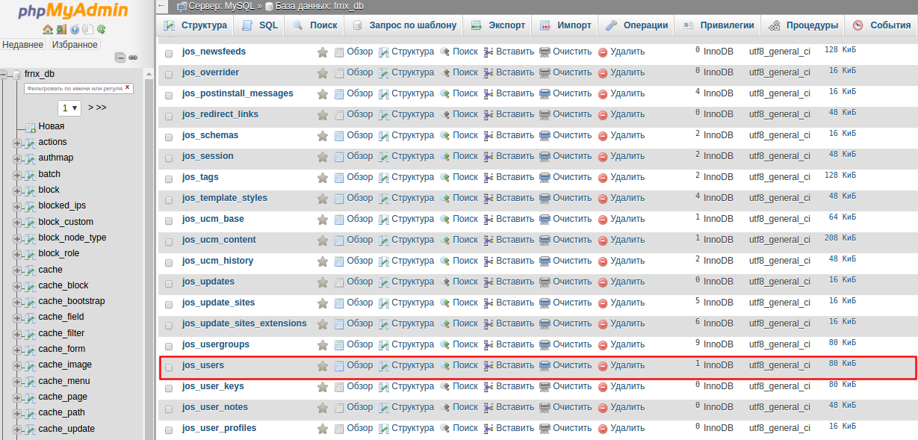Switch to the SQL tab
Image resolution: width=918 pixels, height=440 pixels.
[x=259, y=25]
